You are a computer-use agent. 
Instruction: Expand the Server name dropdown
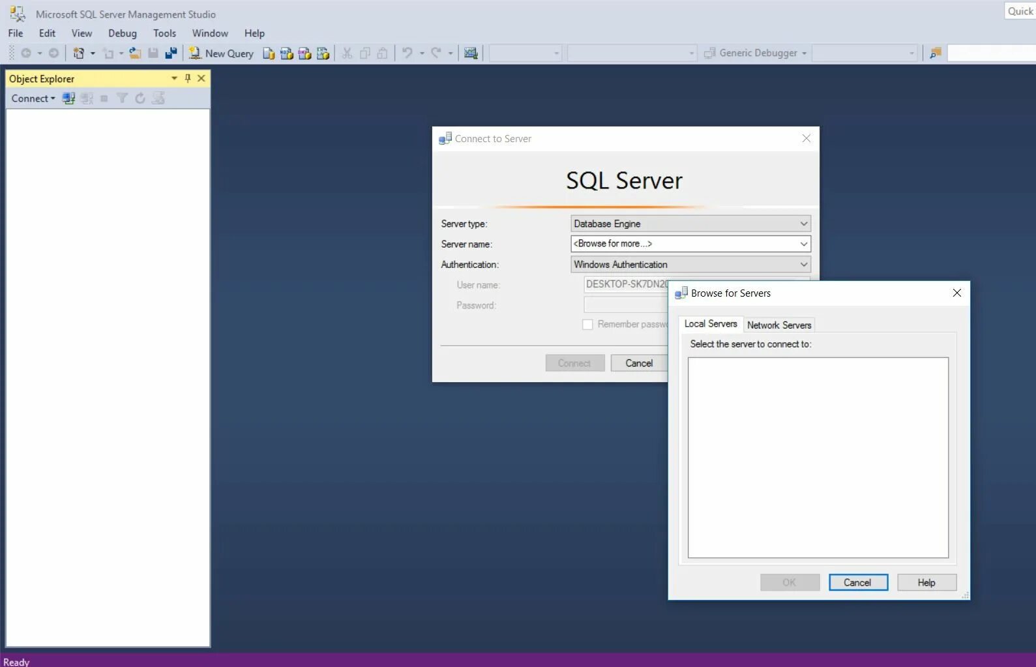pos(804,244)
